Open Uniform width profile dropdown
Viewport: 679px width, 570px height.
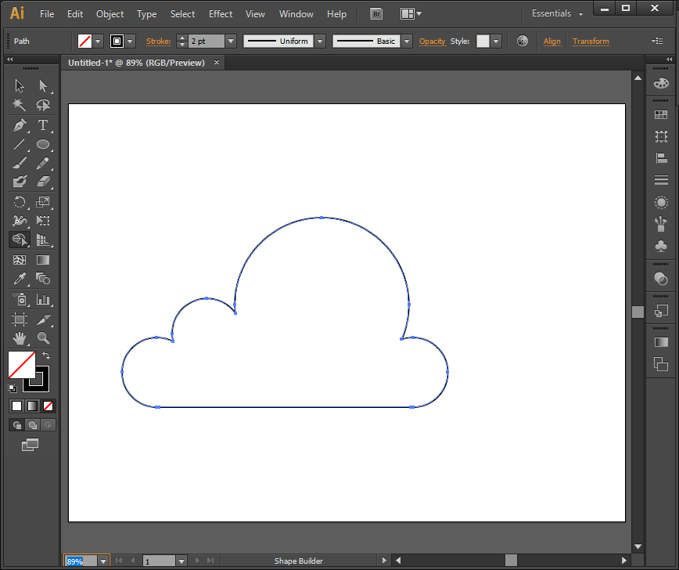(320, 41)
